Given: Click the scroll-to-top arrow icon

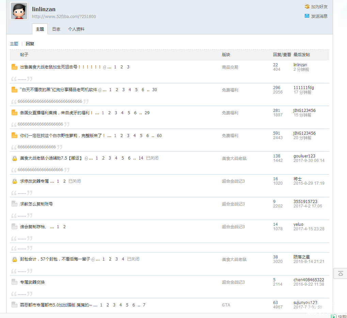Looking at the screenshot, I should point(340,273).
